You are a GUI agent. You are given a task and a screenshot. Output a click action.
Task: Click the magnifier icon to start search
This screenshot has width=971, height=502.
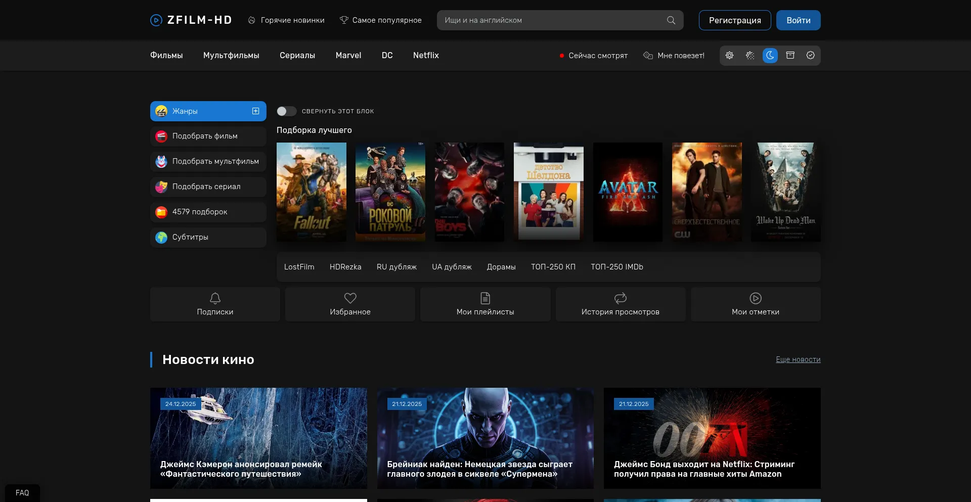tap(671, 20)
